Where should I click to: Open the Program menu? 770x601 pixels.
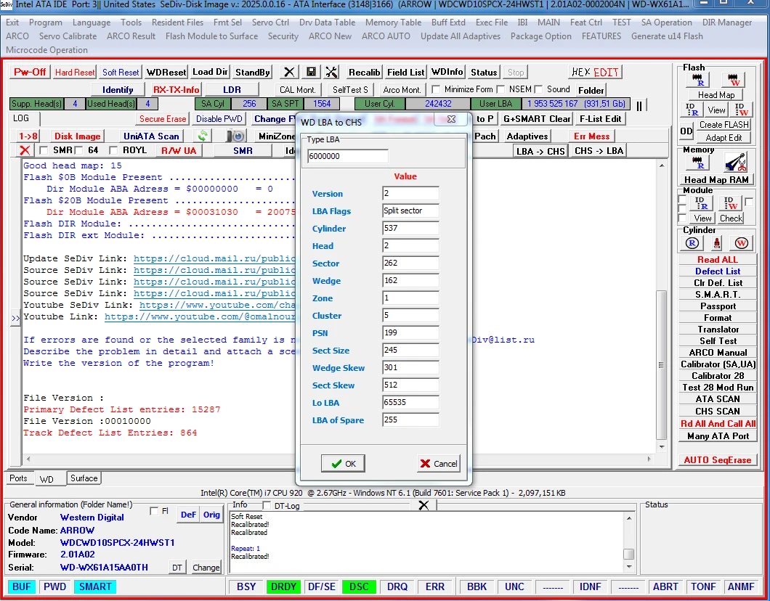[46, 23]
